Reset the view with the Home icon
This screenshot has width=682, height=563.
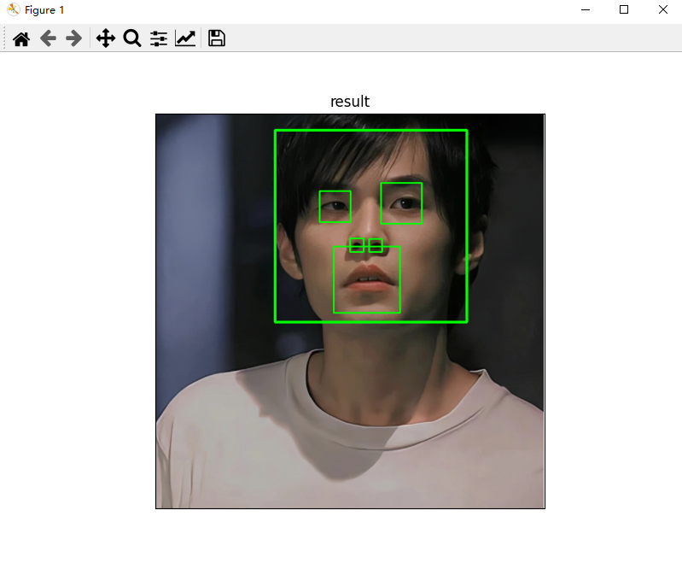coord(20,38)
